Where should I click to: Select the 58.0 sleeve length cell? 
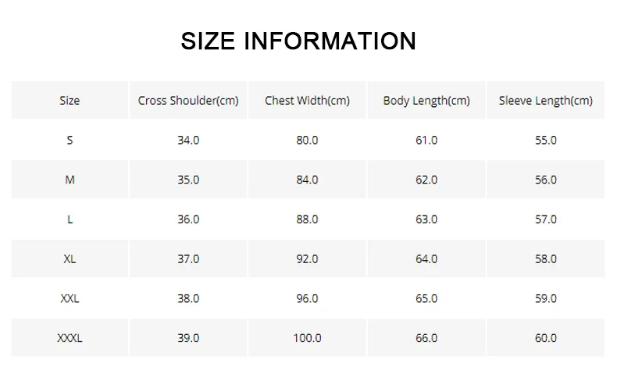pyautogui.click(x=546, y=259)
